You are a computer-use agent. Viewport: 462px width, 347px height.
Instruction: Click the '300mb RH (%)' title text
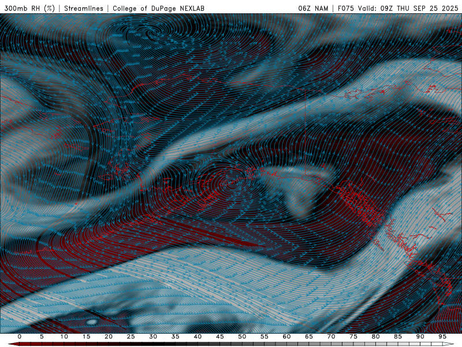(29, 8)
